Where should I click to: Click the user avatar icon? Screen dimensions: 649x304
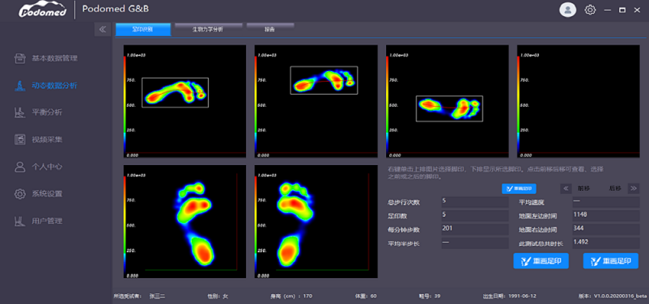[x=567, y=10]
